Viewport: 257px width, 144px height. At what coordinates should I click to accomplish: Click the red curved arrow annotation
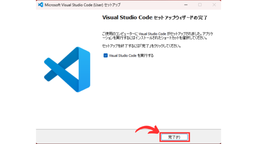[x=147, y=129]
